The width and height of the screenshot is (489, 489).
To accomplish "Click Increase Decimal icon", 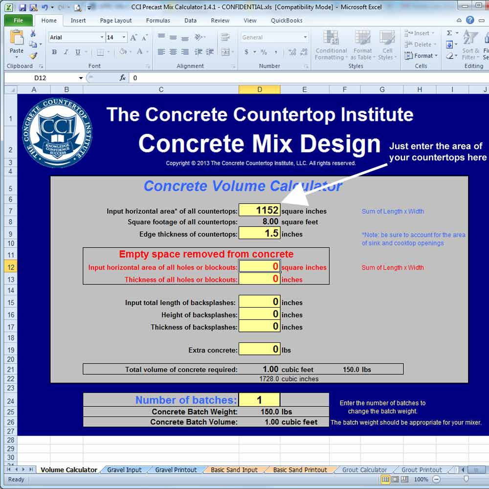I will (x=292, y=52).
